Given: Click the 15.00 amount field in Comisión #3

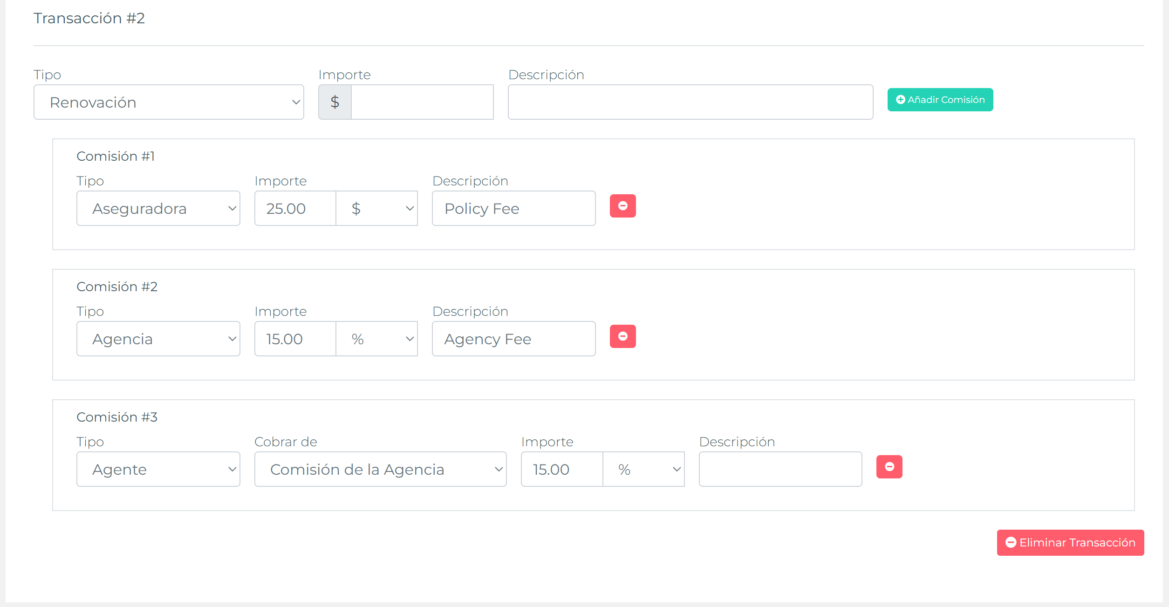Looking at the screenshot, I should coord(561,470).
